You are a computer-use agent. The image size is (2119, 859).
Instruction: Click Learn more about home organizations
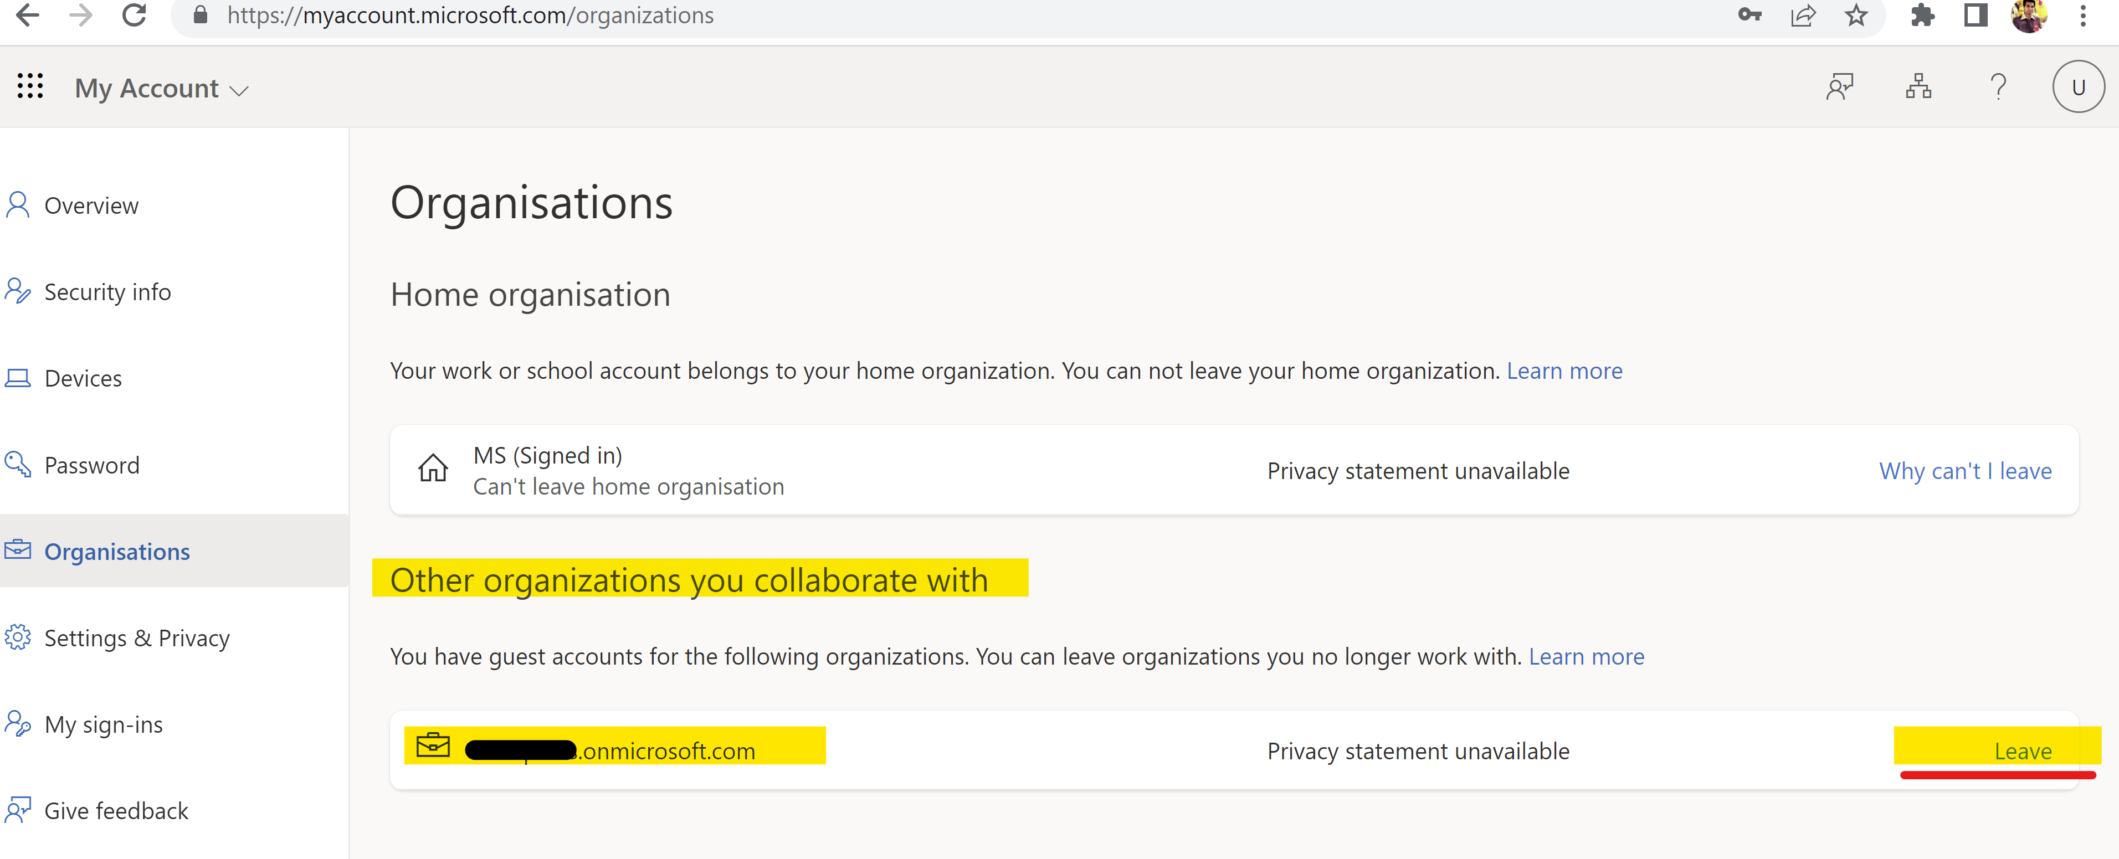(1564, 370)
